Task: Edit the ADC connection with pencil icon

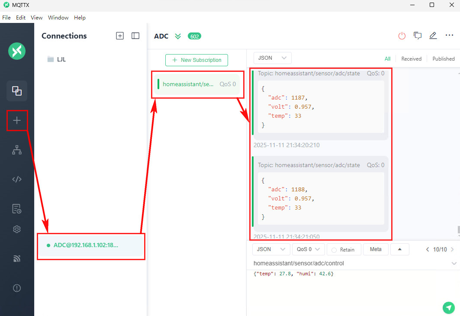Action: point(433,35)
